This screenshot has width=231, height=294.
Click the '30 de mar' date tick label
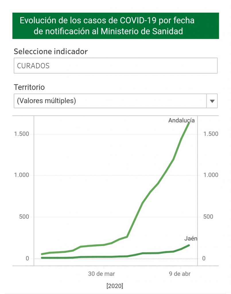(x=101, y=274)
